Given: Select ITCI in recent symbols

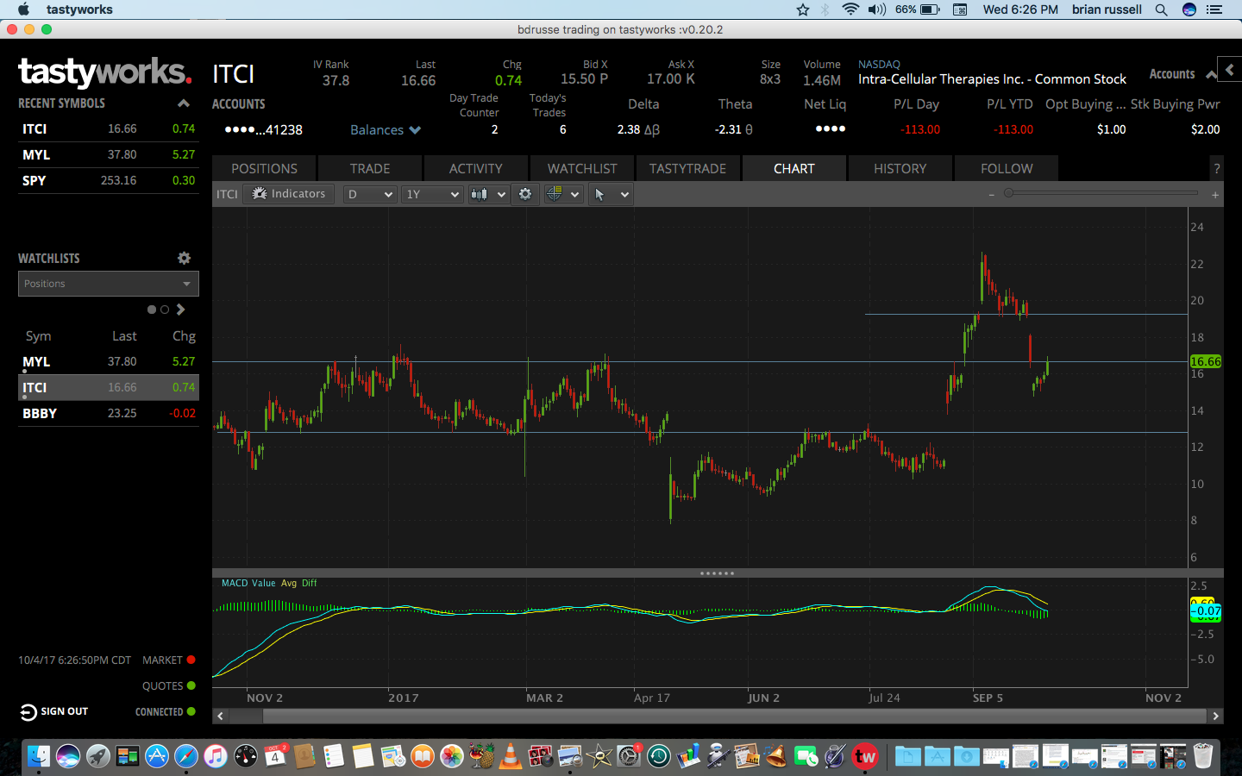Looking at the screenshot, I should [x=109, y=129].
